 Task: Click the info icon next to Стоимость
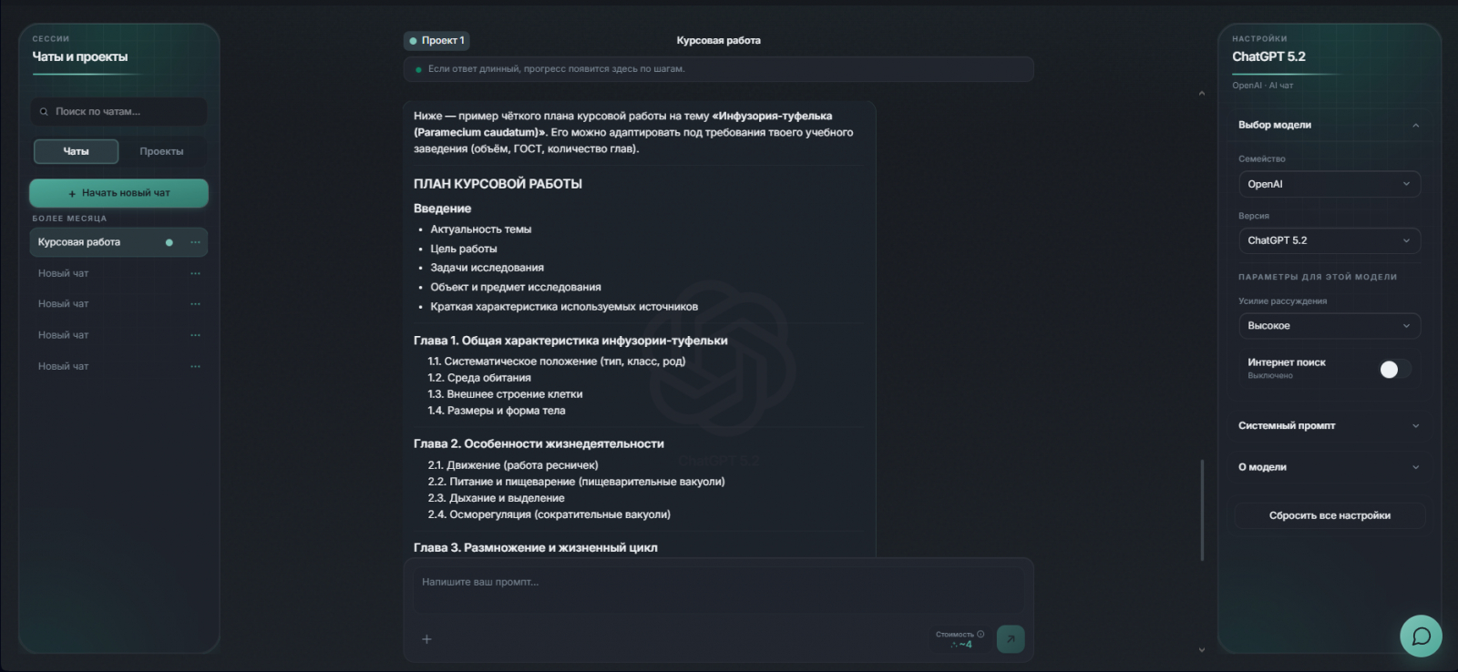click(x=981, y=634)
